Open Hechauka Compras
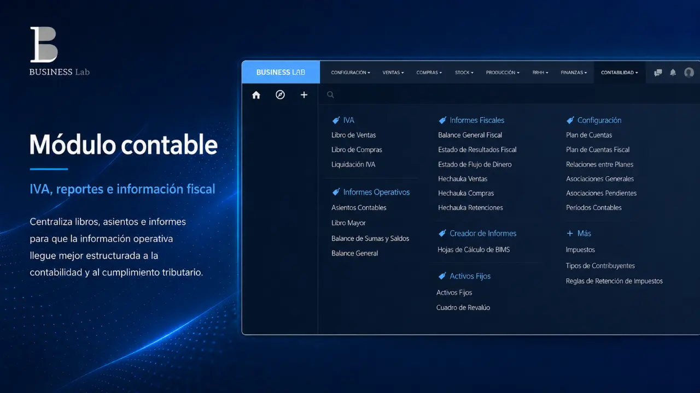The width and height of the screenshot is (700, 393). coord(466,193)
